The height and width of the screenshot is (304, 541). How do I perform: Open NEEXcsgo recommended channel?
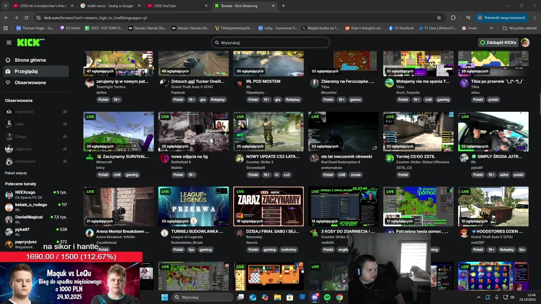coord(36,195)
